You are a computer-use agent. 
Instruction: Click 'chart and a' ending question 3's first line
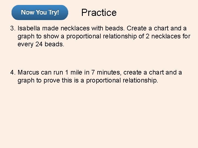tap(170, 28)
